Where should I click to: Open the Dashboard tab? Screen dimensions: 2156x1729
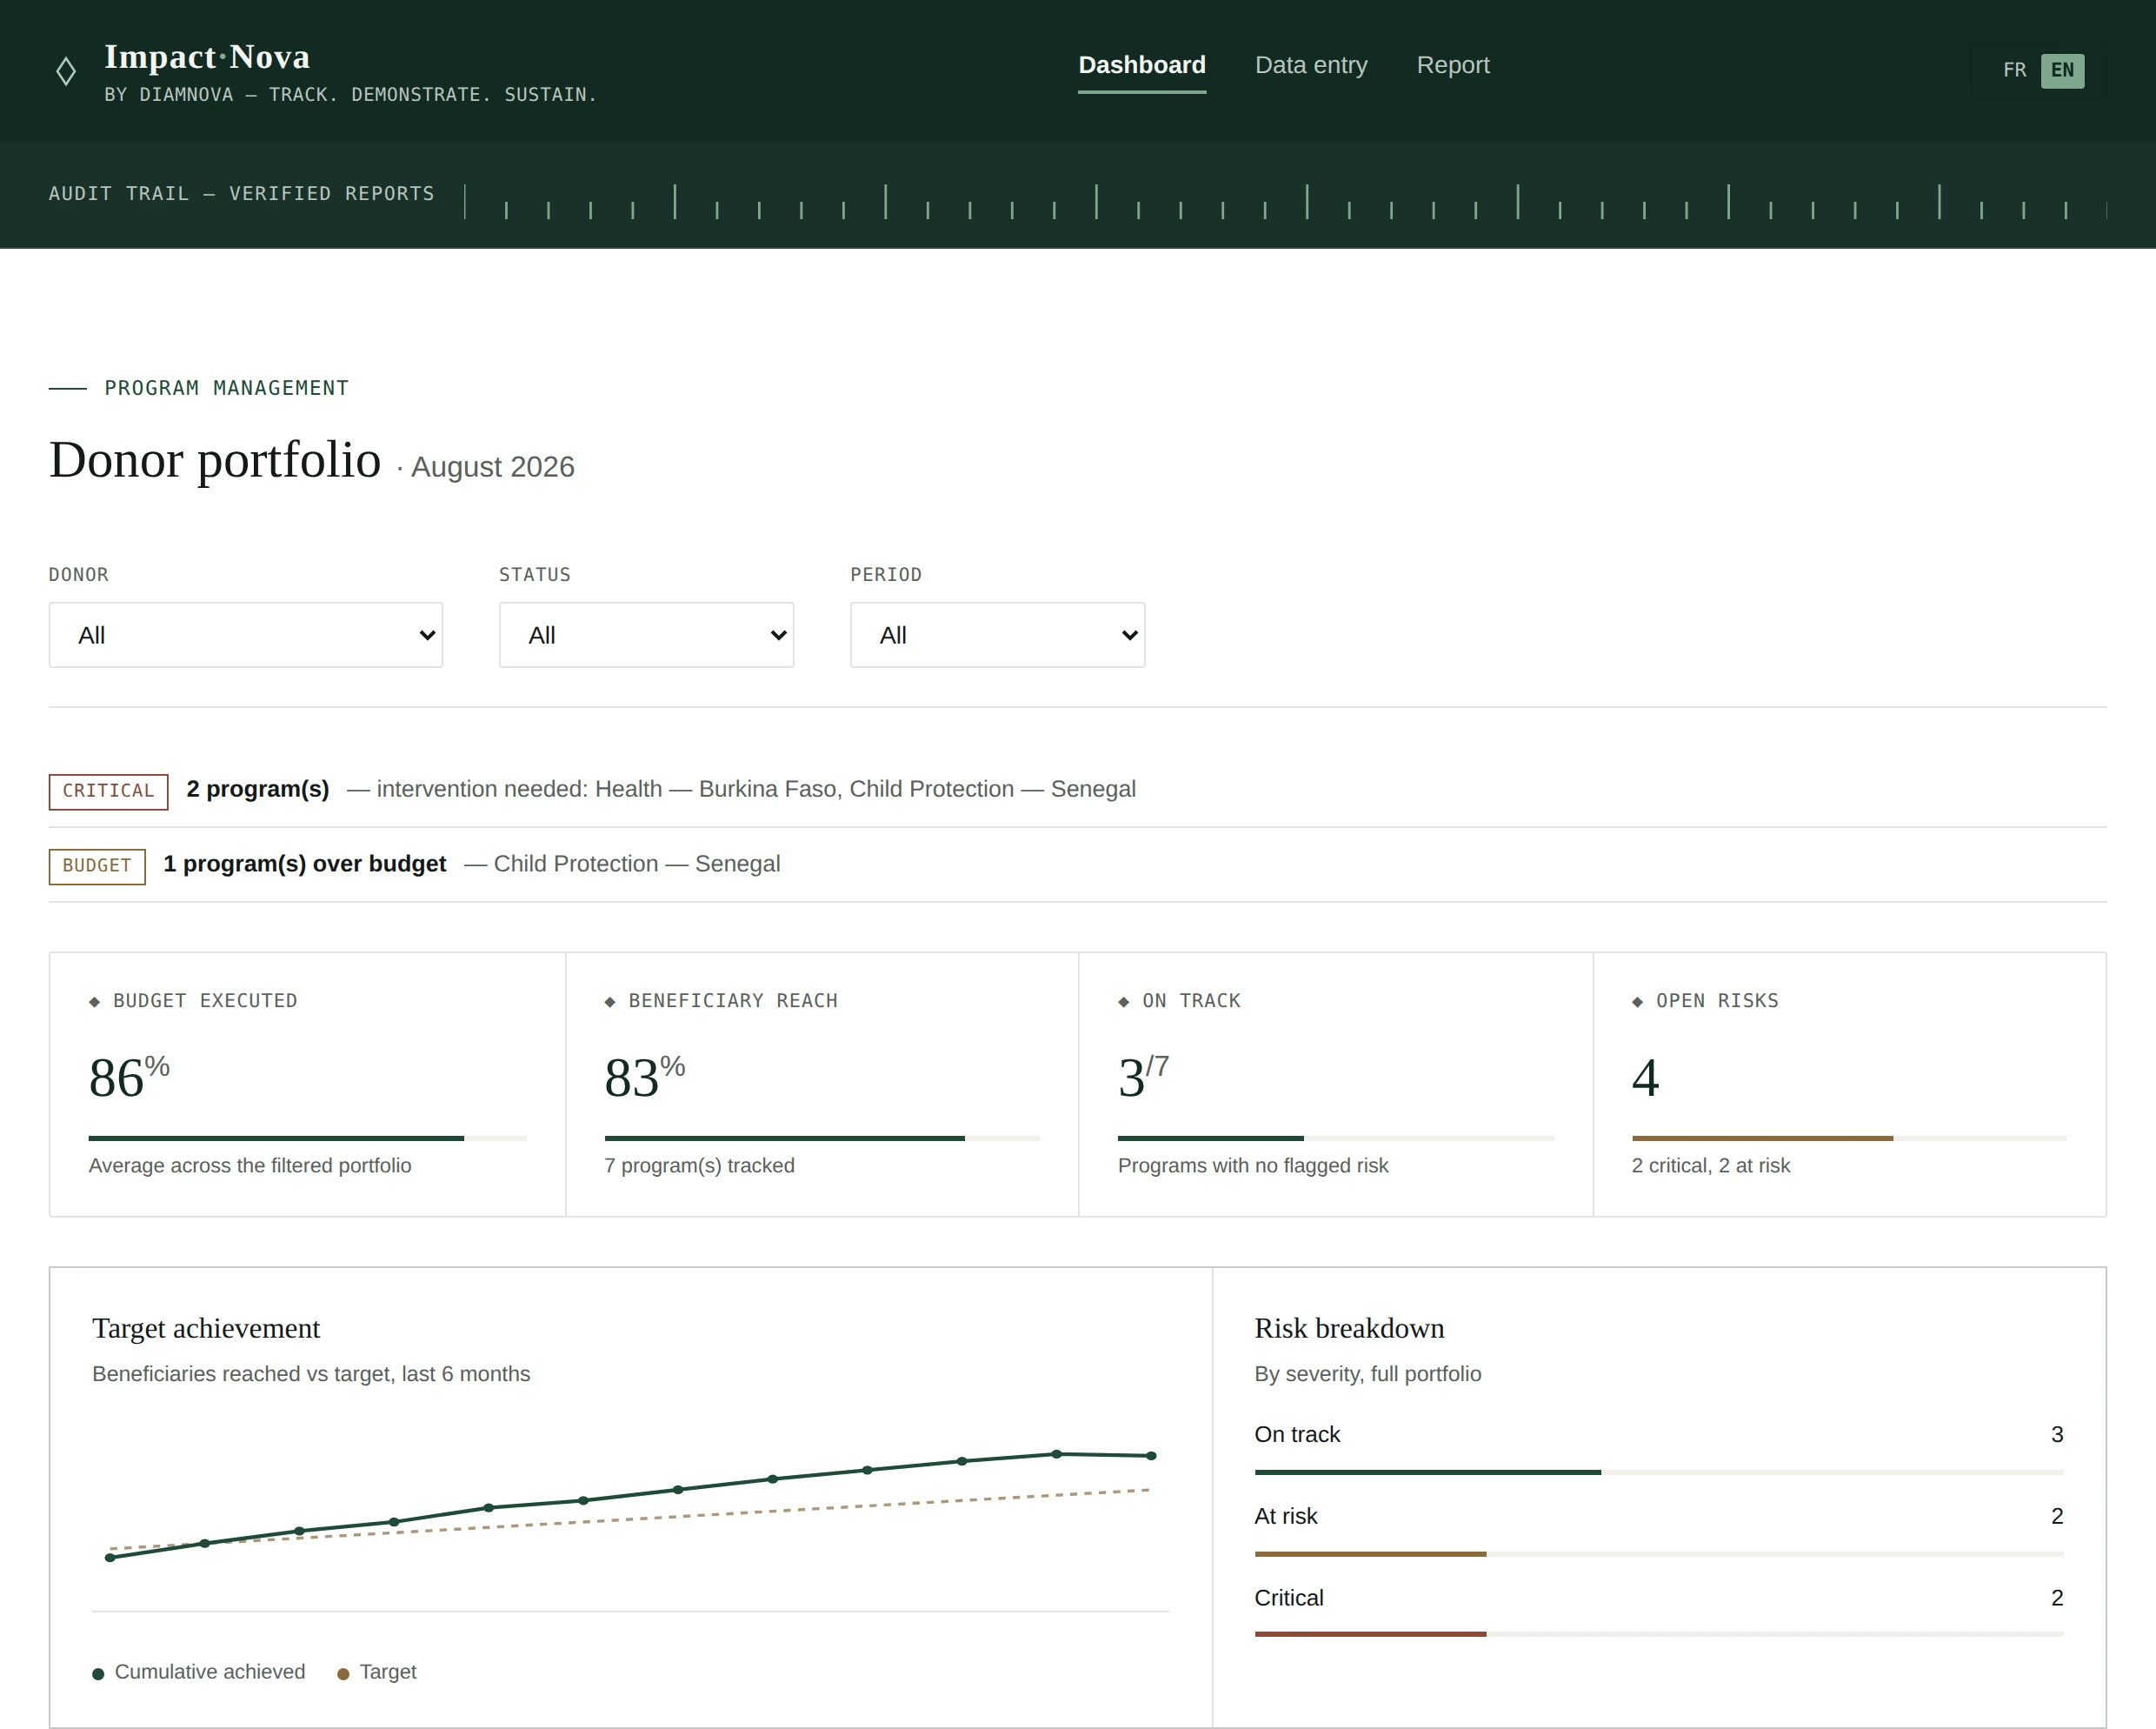[1141, 65]
